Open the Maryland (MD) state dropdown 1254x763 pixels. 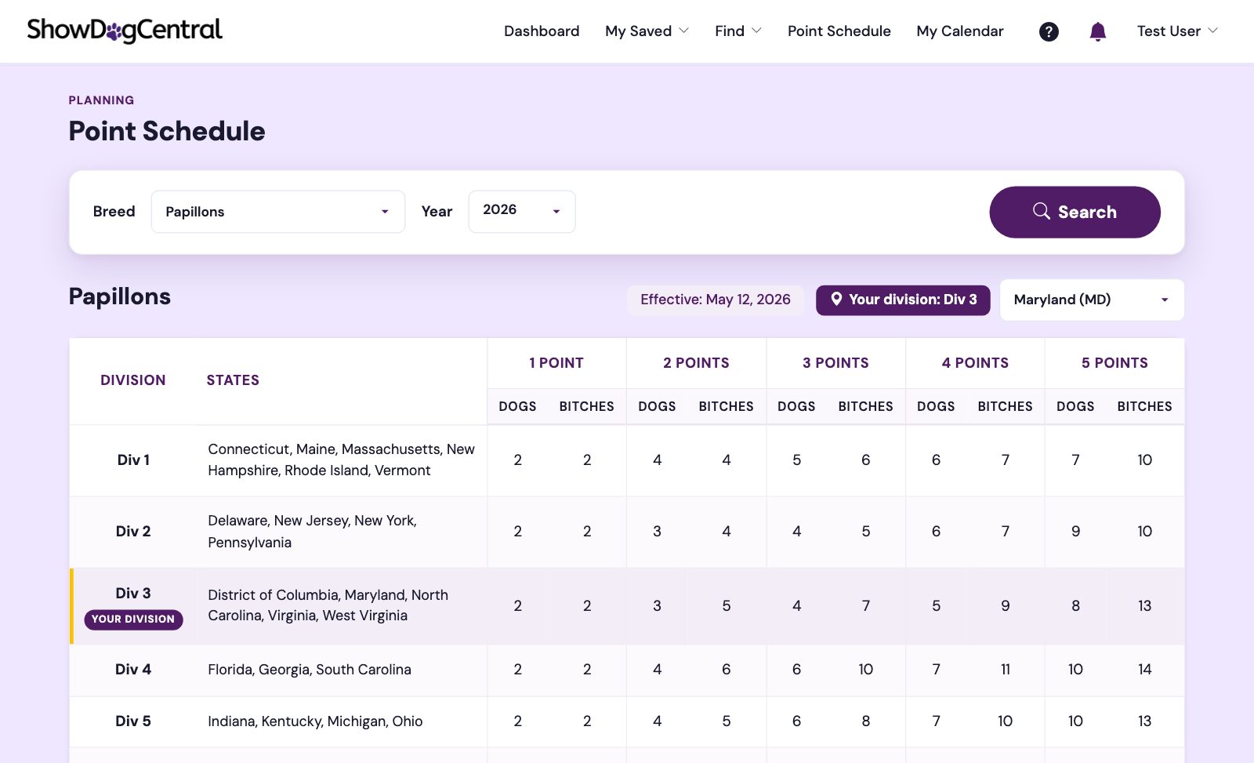1092,300
